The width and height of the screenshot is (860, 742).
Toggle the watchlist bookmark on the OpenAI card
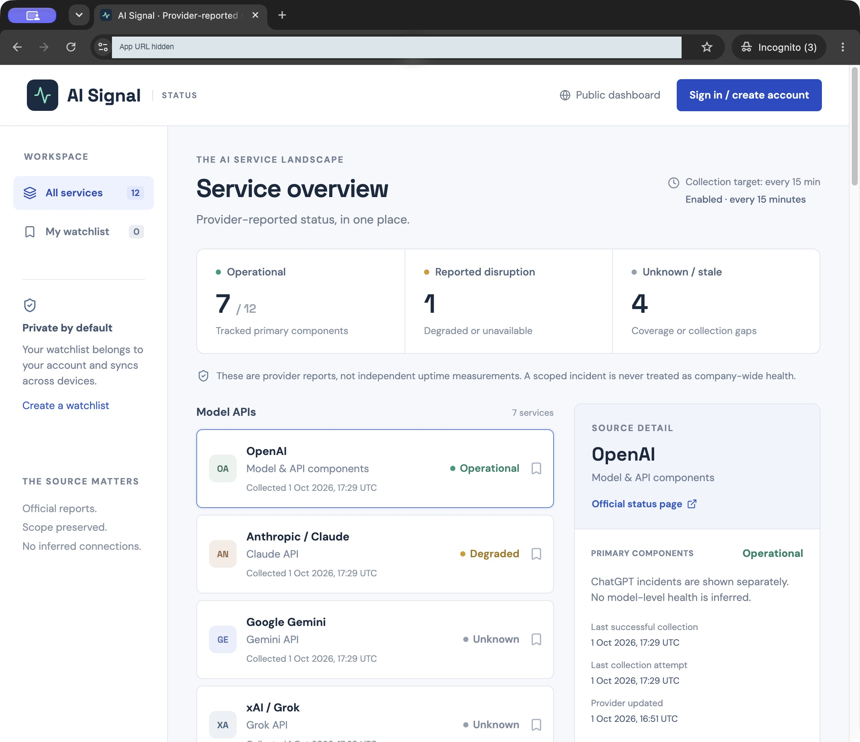tap(536, 468)
